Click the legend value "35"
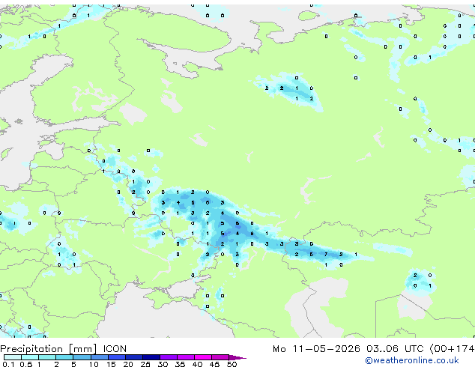 click(180, 364)
